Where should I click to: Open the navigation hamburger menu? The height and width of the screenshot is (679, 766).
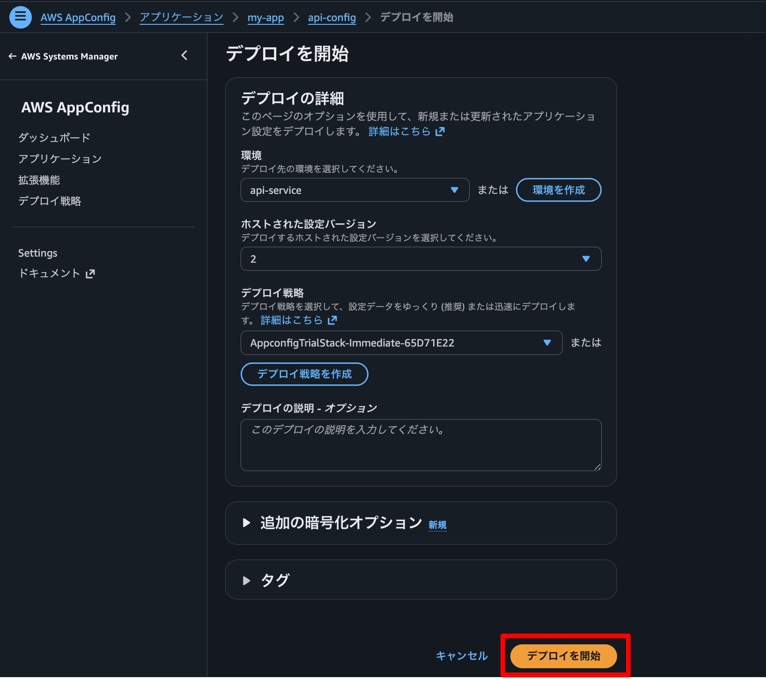pyautogui.click(x=20, y=17)
